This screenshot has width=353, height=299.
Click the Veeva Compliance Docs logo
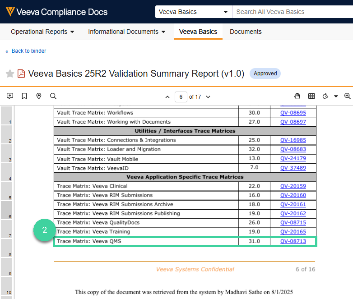pos(56,12)
